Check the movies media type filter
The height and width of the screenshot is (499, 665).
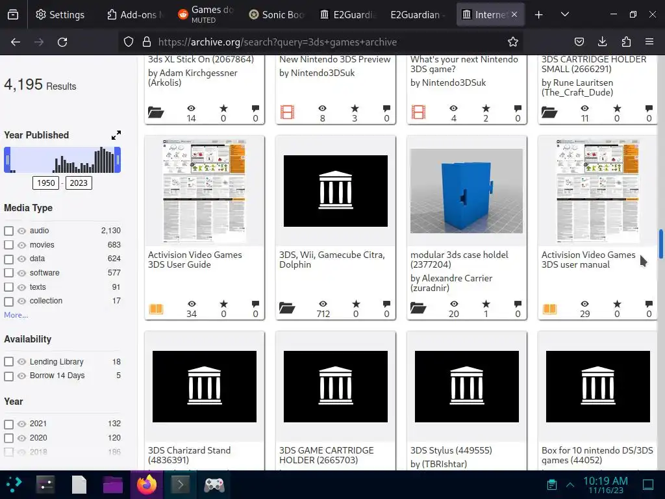click(x=8, y=245)
